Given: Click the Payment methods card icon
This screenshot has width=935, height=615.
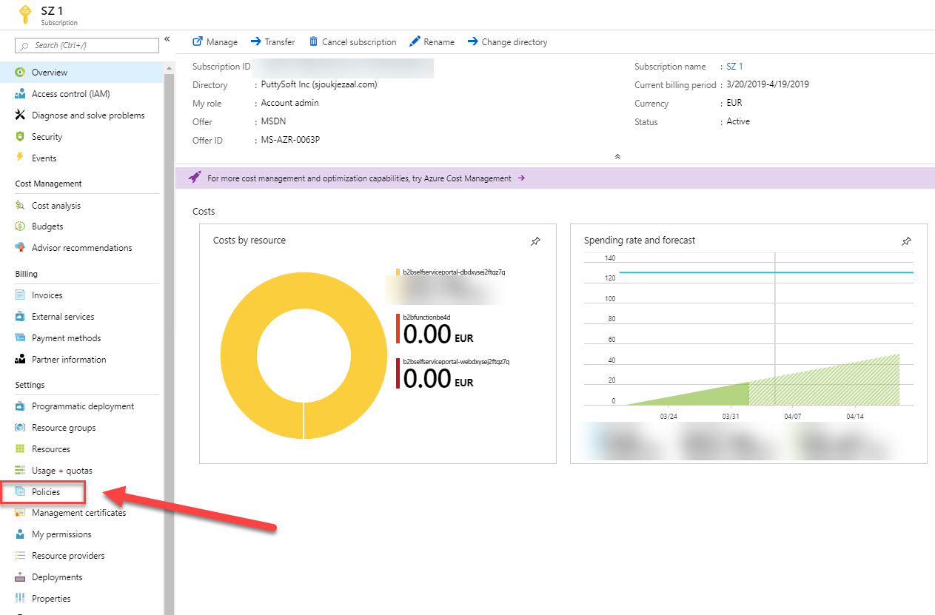Looking at the screenshot, I should pos(20,338).
